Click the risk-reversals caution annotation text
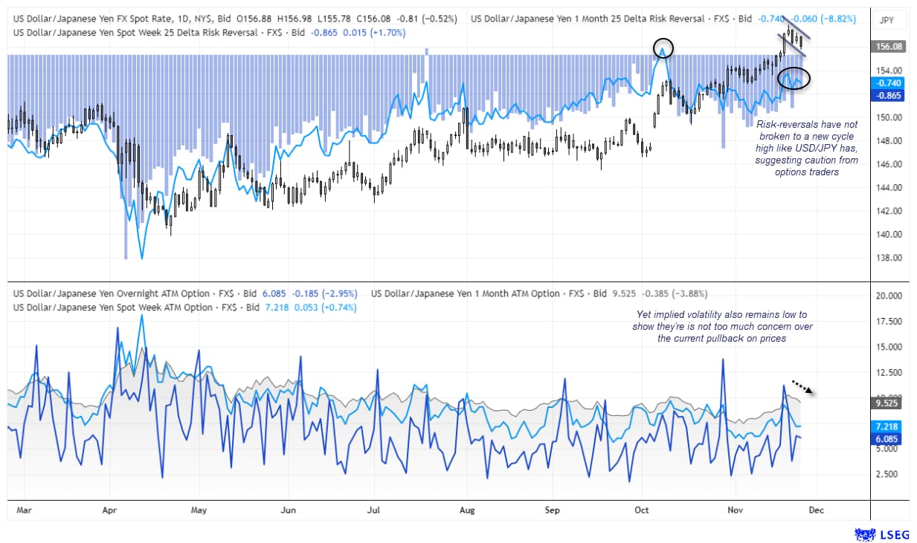The width and height of the screenshot is (917, 543). coord(808,147)
